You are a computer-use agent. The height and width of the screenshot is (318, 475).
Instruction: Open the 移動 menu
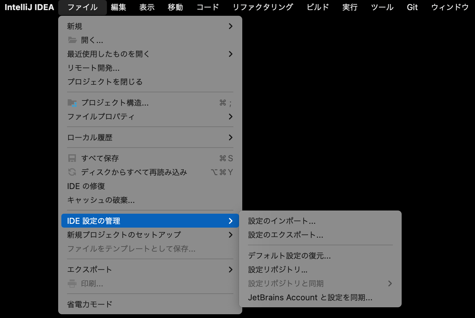[176, 7]
